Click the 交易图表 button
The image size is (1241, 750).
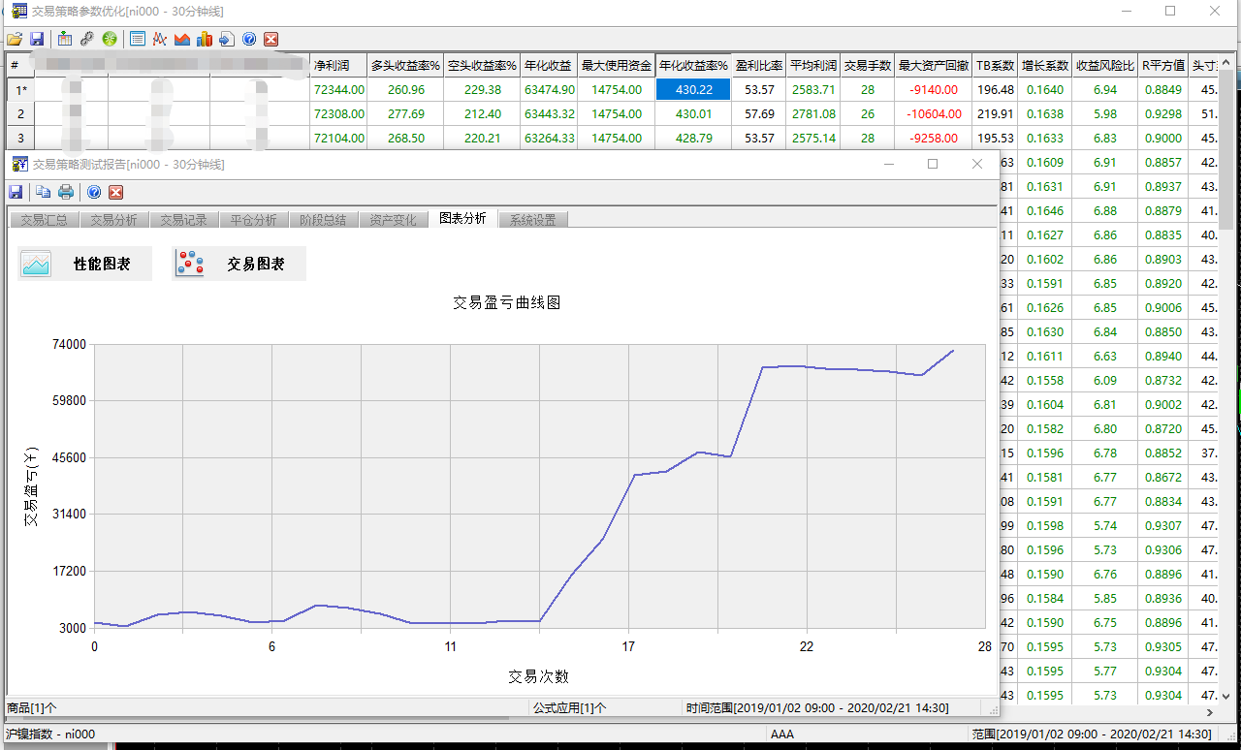[239, 264]
